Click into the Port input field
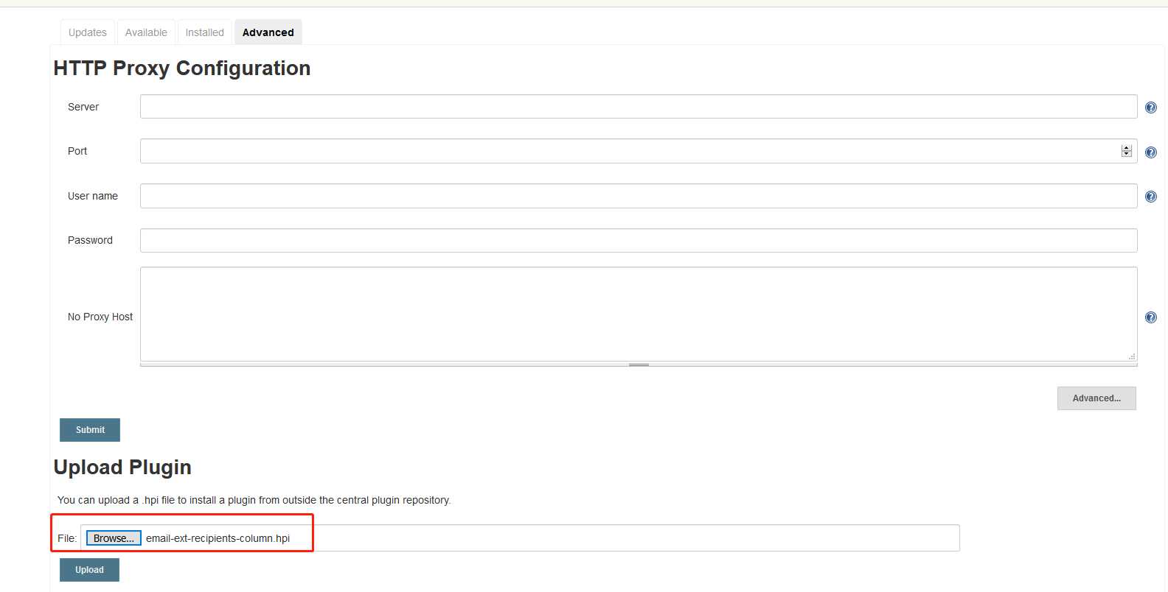The height and width of the screenshot is (592, 1168). coord(639,151)
